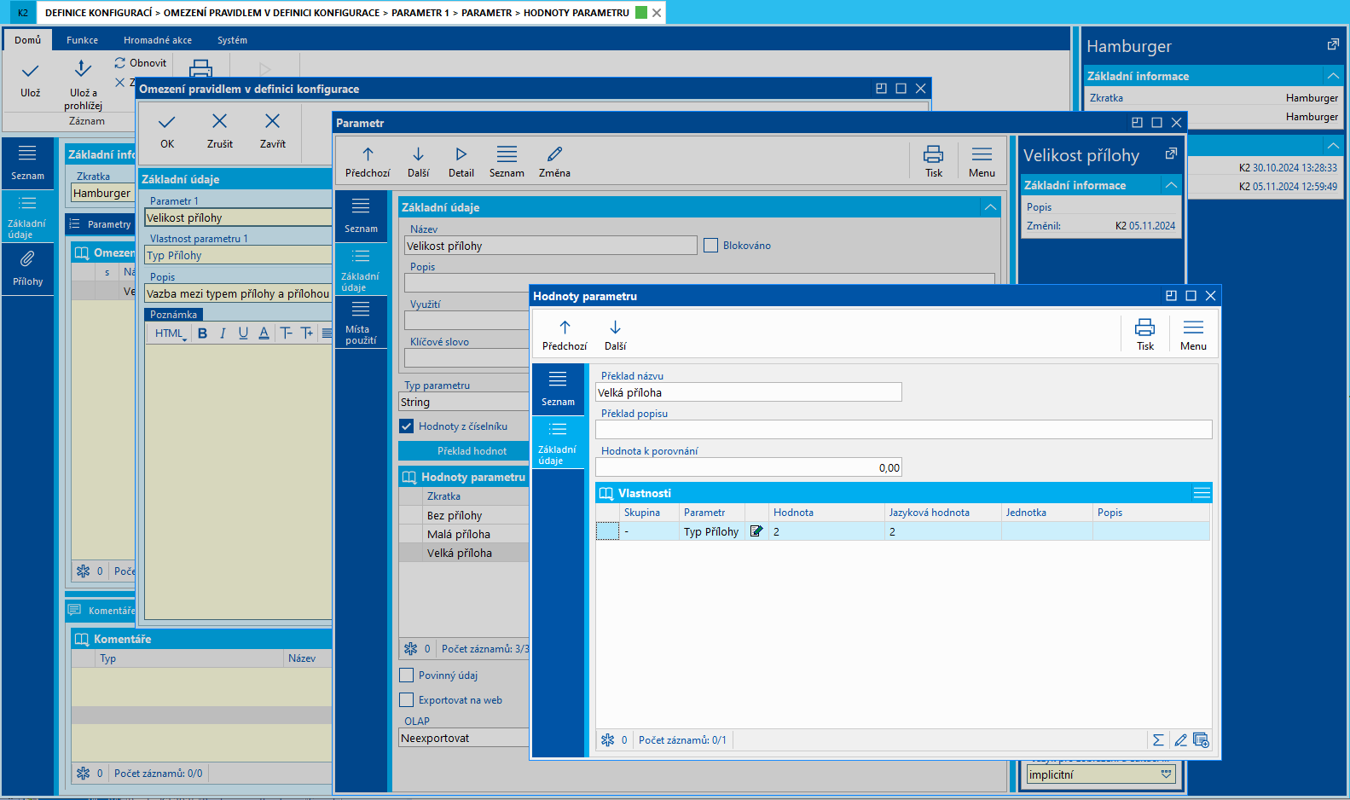Click the Hodnota column header in Vlastnosti

click(826, 513)
